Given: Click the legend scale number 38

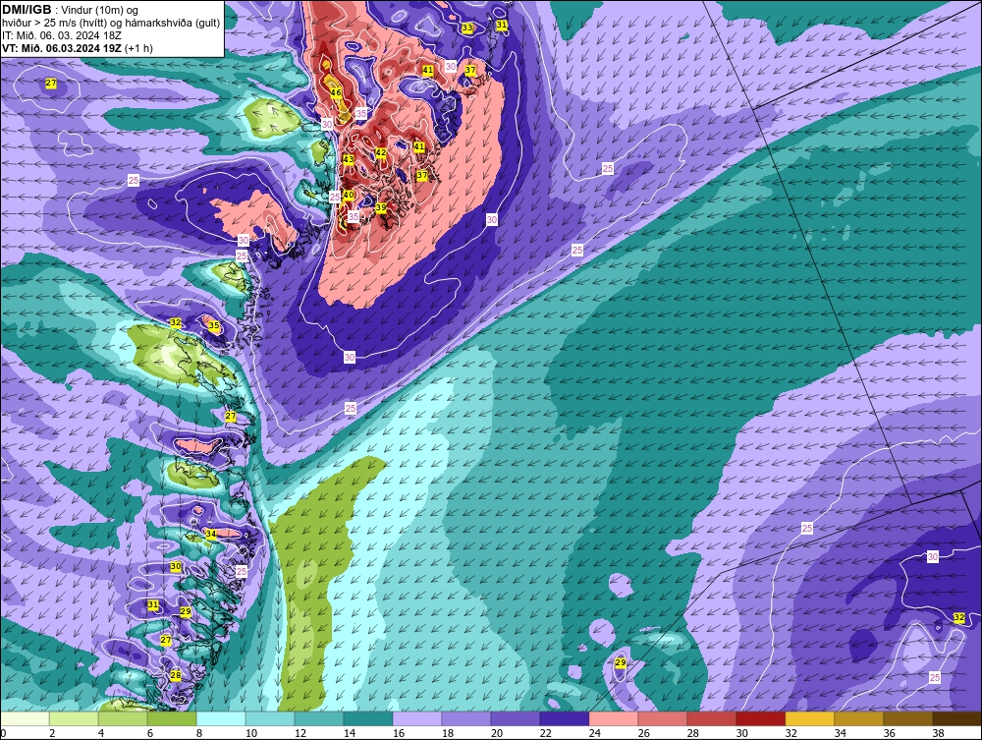Looking at the screenshot, I should point(938,733).
